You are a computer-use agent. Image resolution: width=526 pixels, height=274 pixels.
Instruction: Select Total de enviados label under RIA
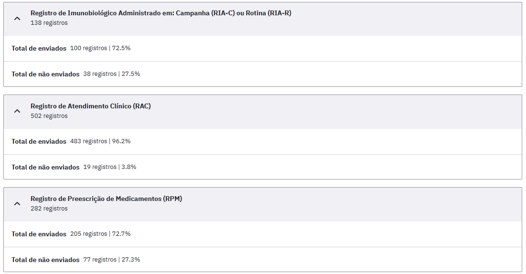[39, 48]
